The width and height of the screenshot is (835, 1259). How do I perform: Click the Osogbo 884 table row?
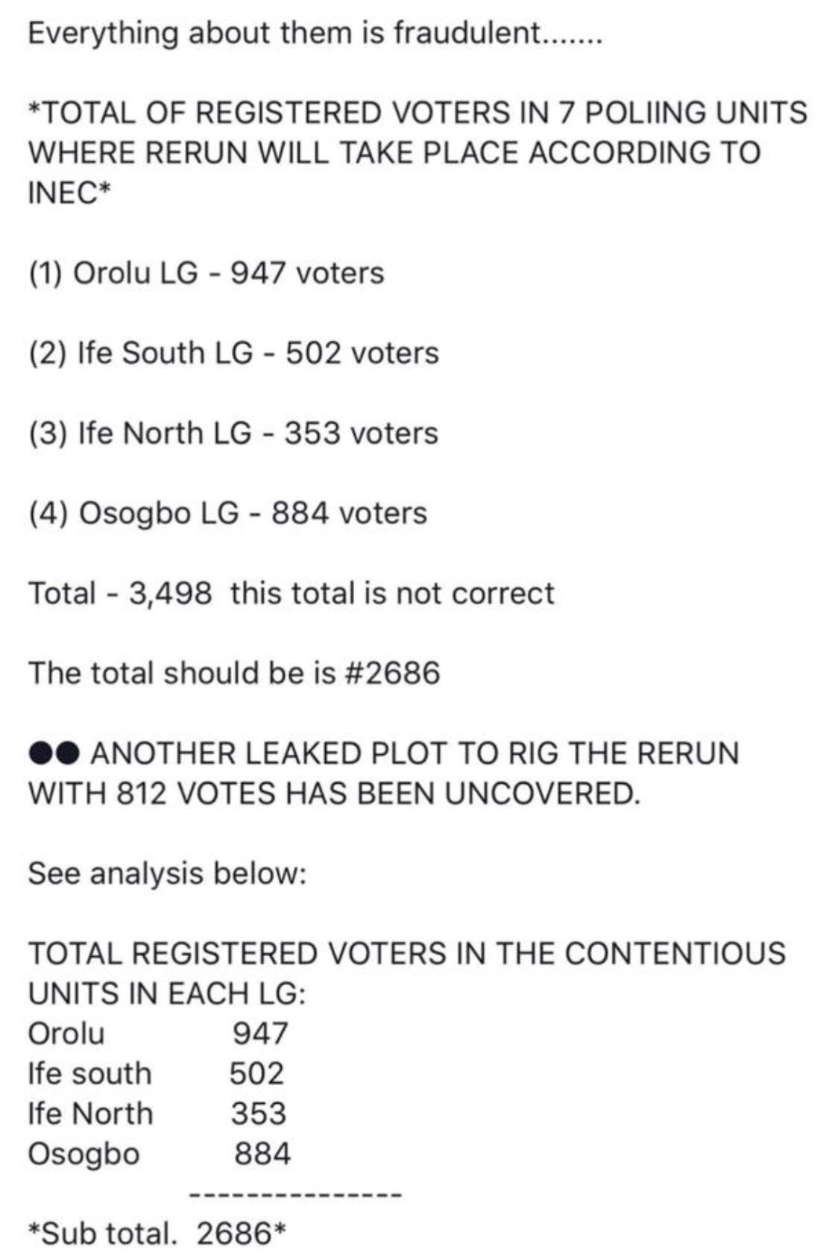tap(160, 1154)
